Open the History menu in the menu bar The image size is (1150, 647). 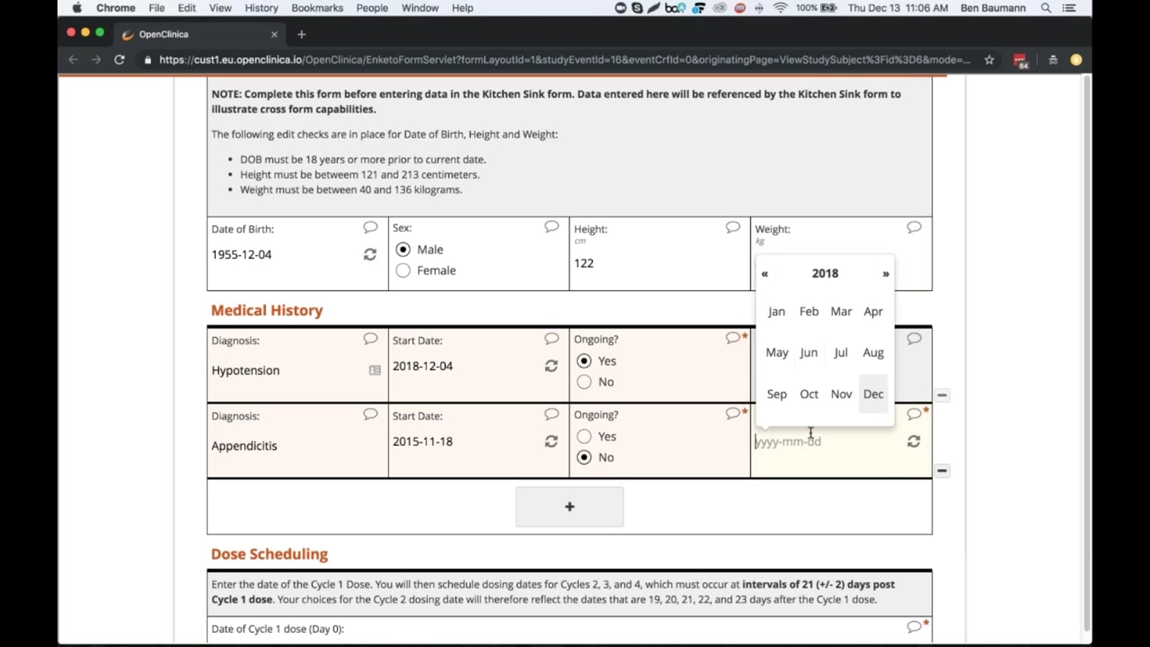[x=261, y=8]
